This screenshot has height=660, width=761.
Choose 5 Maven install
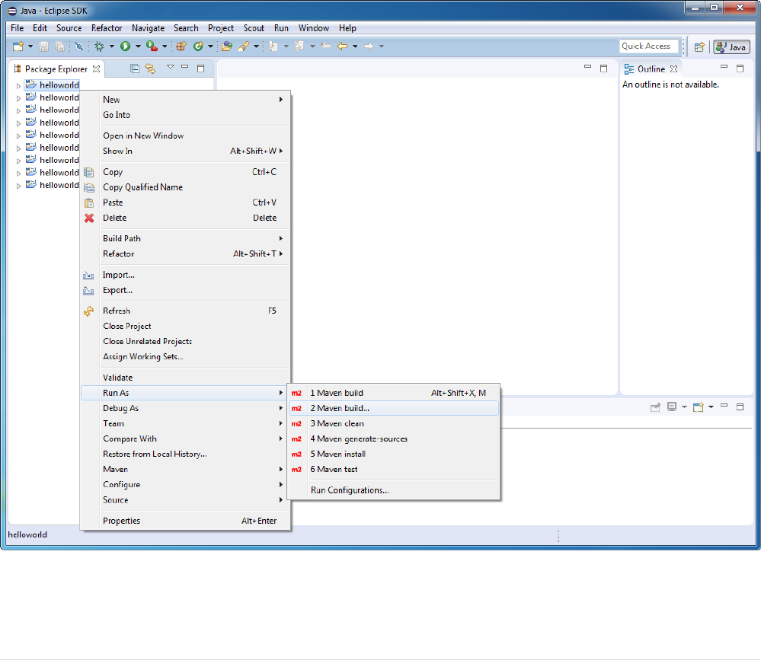pos(394,454)
